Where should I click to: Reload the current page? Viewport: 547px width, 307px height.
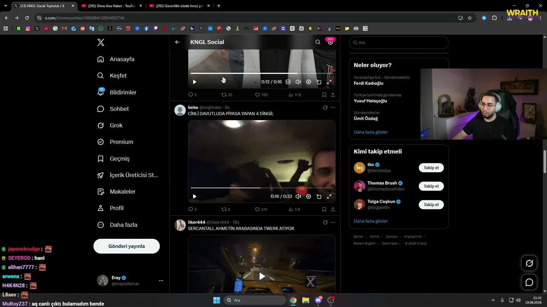[27, 18]
